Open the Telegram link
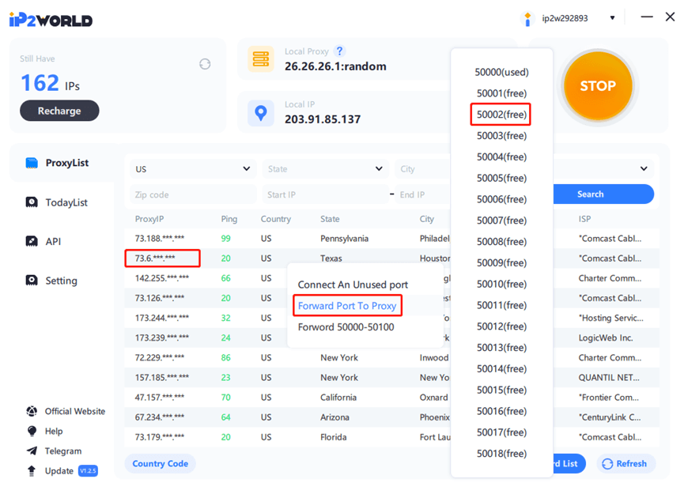Image resolution: width=684 pixels, height=494 pixels. [63, 451]
